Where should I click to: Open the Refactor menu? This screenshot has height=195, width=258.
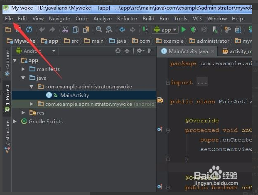click(127, 19)
